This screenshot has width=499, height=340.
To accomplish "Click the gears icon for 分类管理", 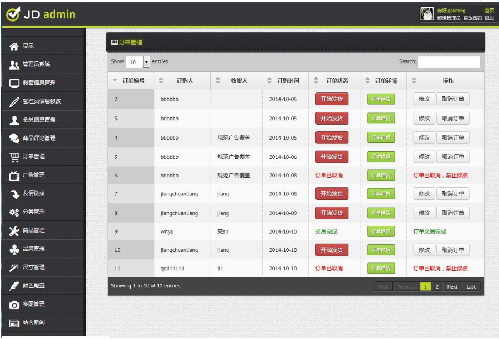I will coord(14,212).
